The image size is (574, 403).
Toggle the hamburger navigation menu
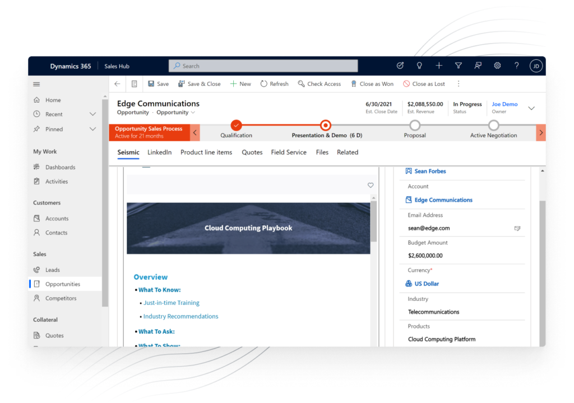36,84
